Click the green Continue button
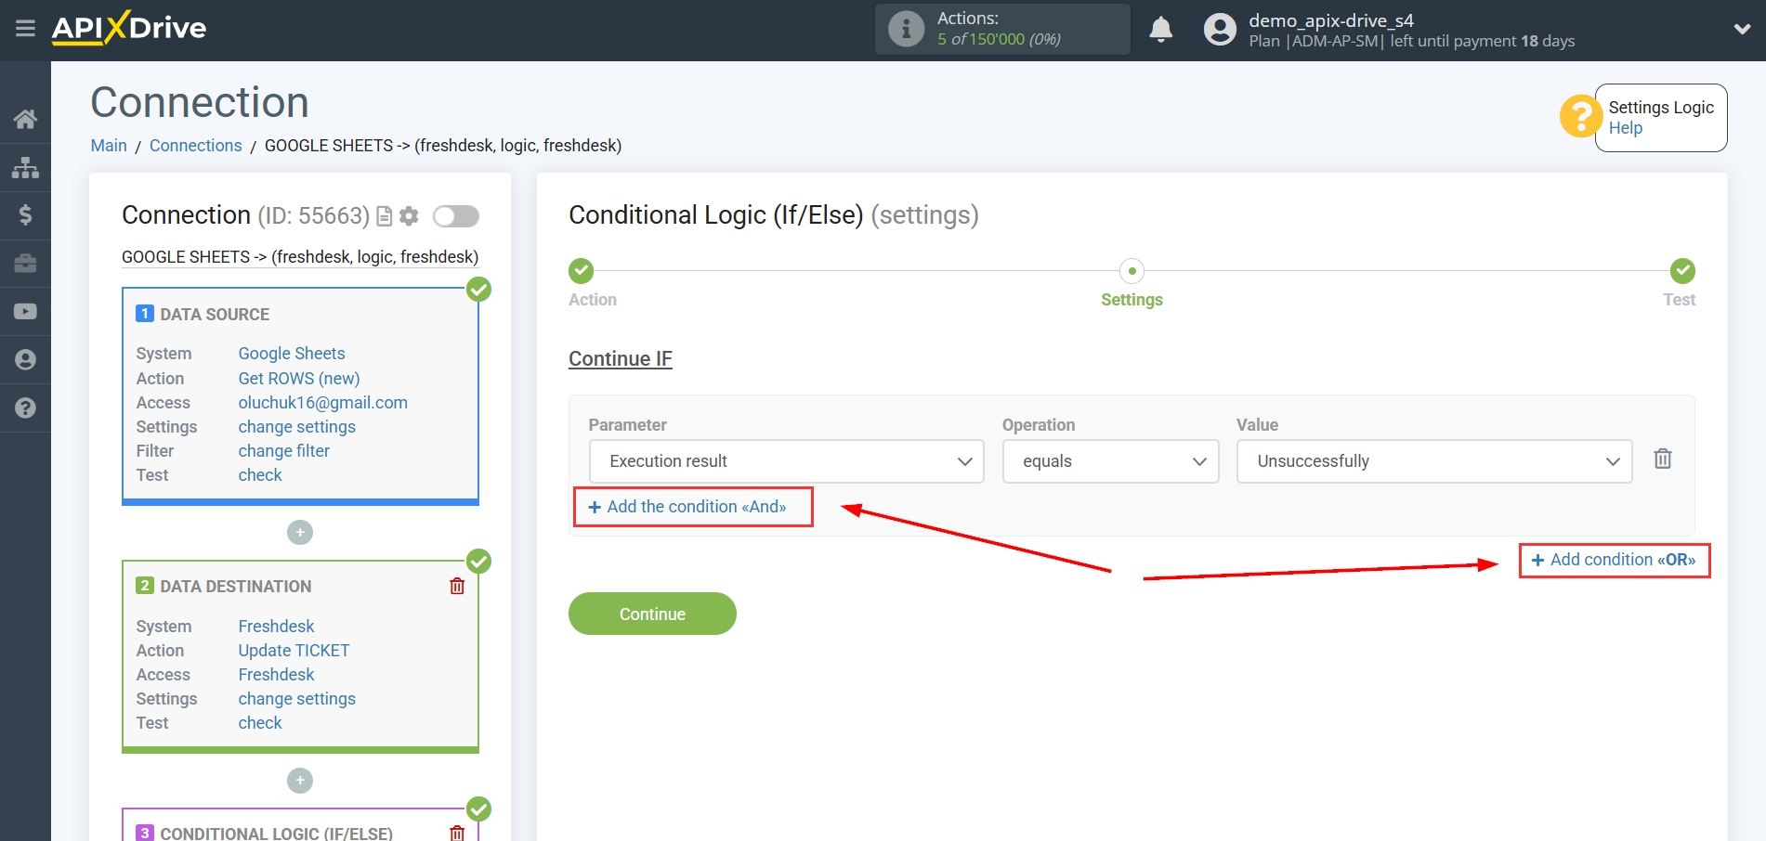The height and width of the screenshot is (841, 1766). tap(652, 614)
